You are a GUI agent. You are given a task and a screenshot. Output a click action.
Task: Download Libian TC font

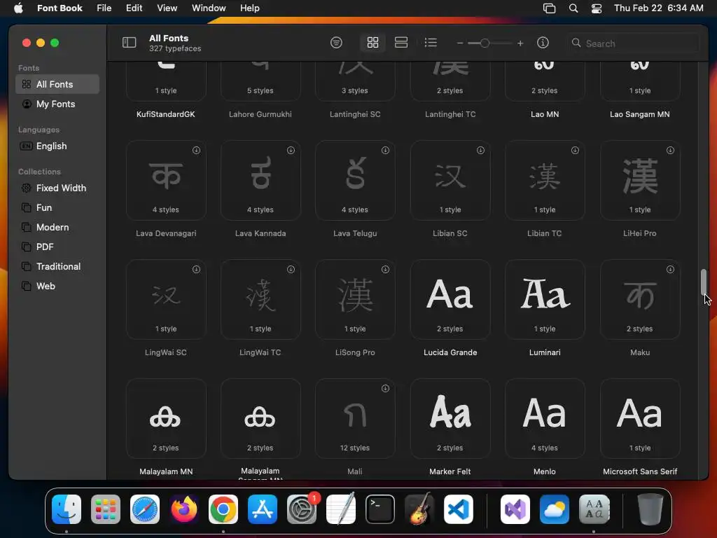click(x=576, y=150)
